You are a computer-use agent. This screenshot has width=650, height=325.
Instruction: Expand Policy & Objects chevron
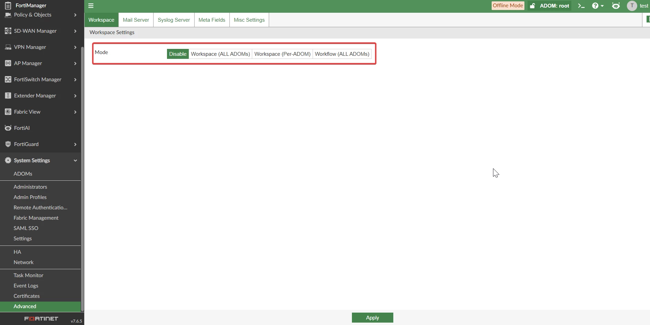click(x=75, y=15)
